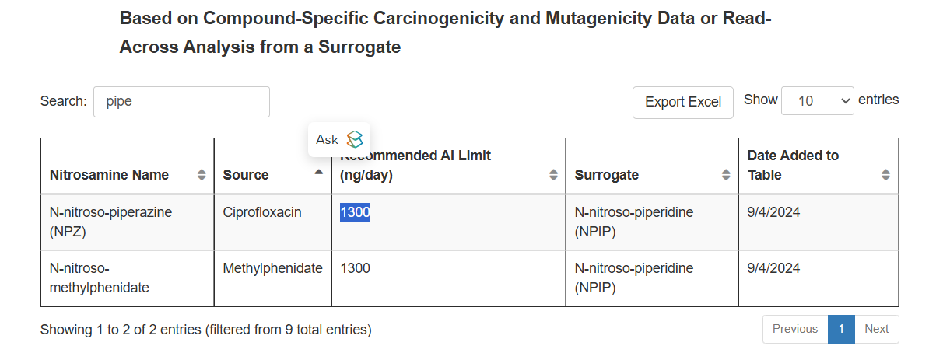Select the N-nitroso-piperazine (NPZ) cell

pyautogui.click(x=127, y=222)
